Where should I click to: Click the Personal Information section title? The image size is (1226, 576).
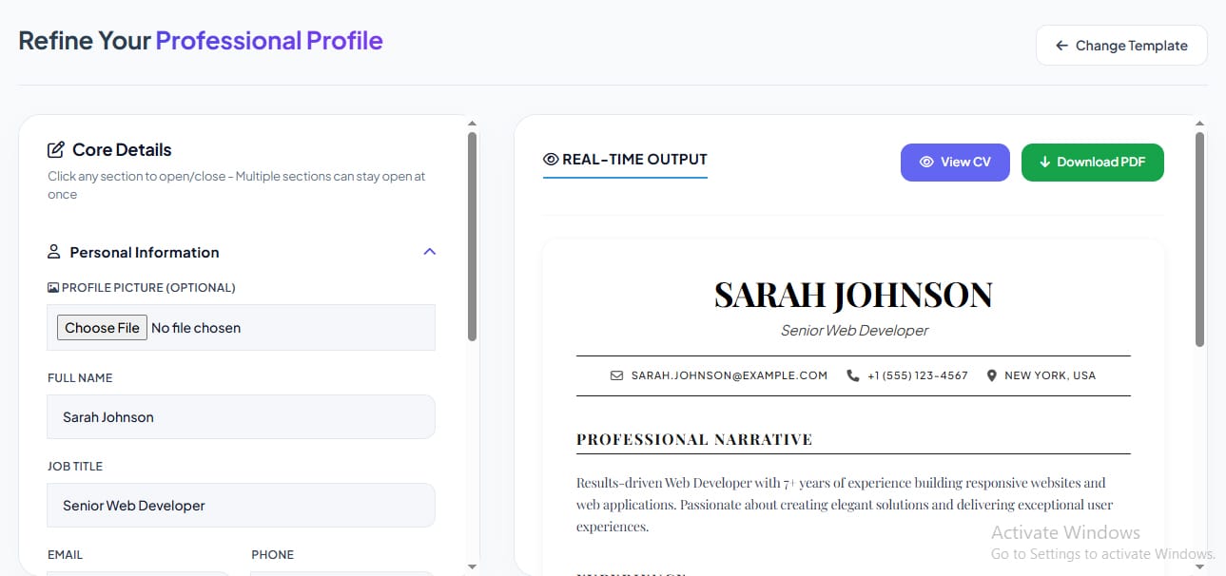pos(145,252)
